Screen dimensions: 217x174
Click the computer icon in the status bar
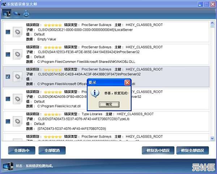8,166
